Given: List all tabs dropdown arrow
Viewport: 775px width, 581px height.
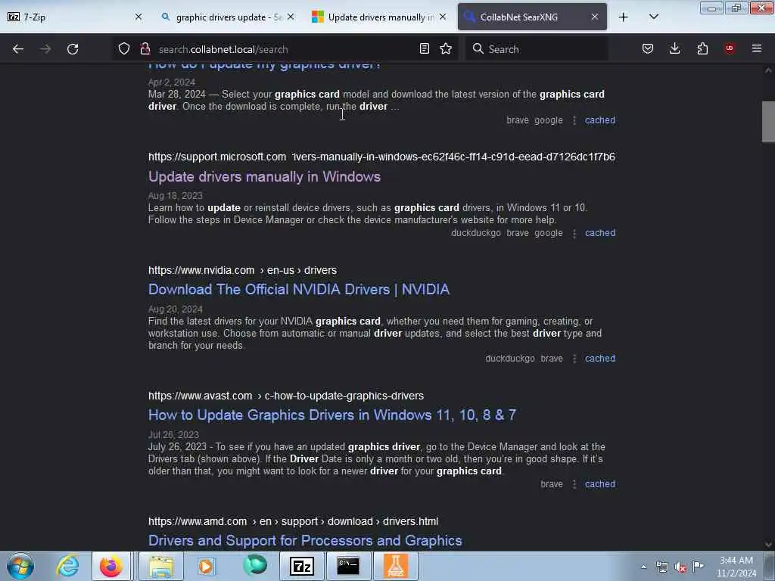Looking at the screenshot, I should pyautogui.click(x=653, y=17).
